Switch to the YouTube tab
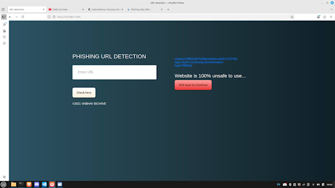335x188 pixels. click(x=66, y=9)
